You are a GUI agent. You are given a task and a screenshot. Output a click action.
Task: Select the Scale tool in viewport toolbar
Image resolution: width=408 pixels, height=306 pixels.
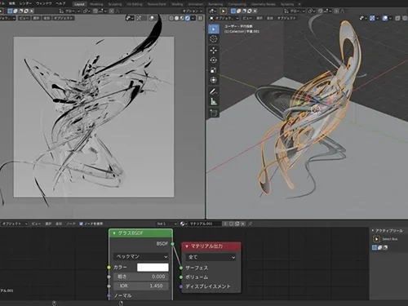[214, 70]
